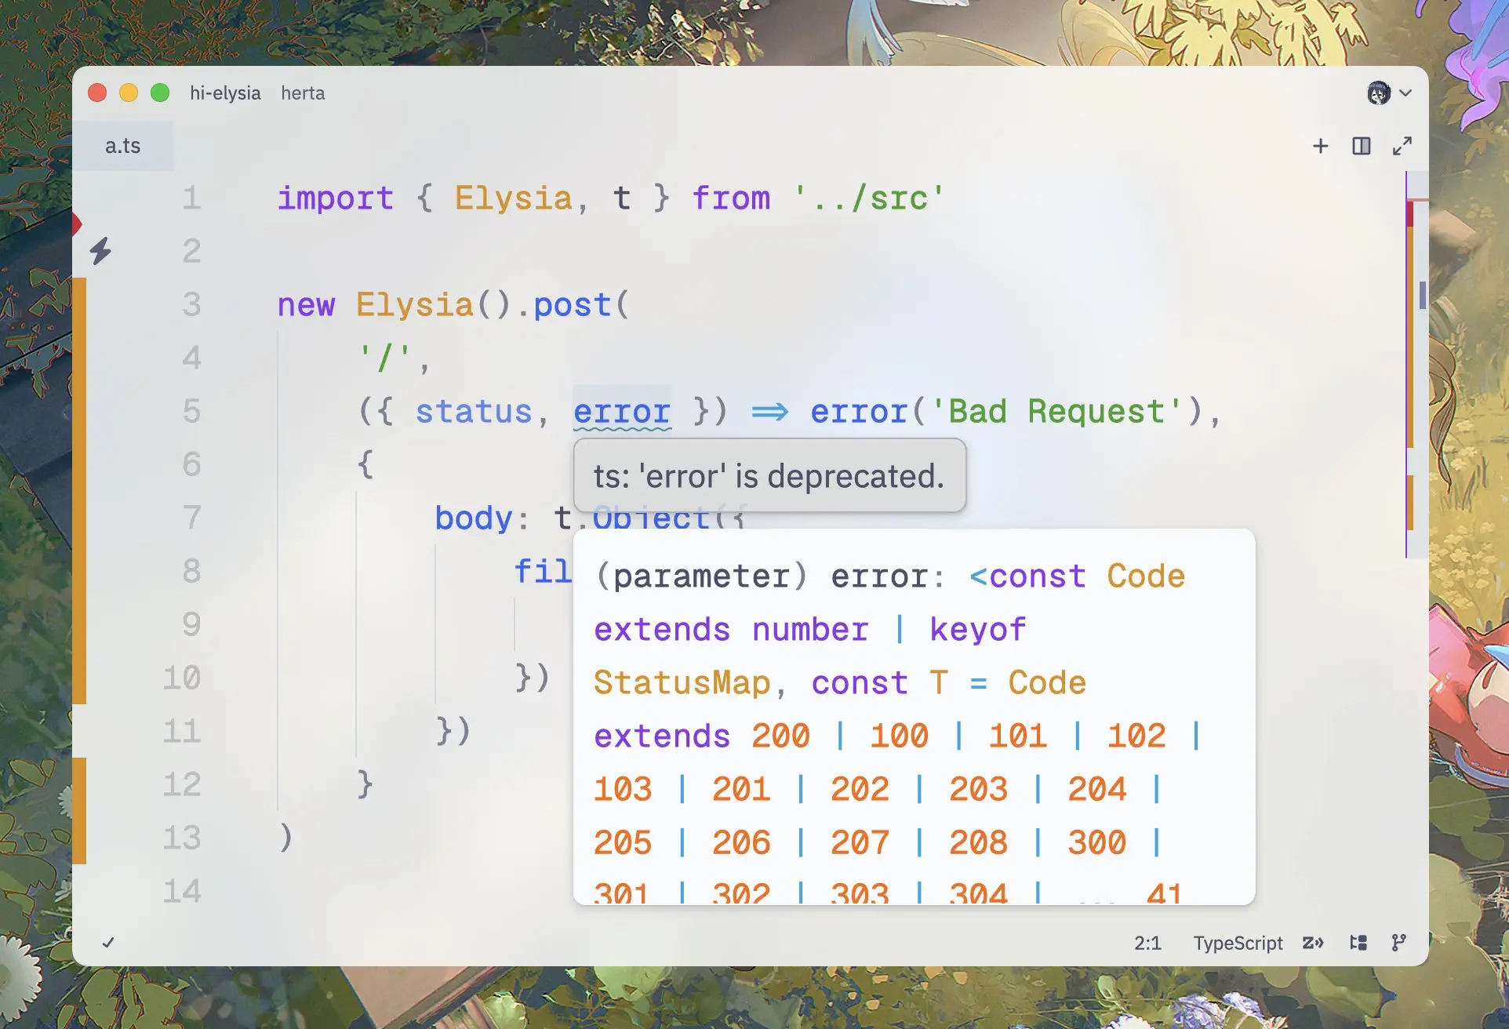
Task: Expand the chevron next to the user avatar
Action: click(1405, 93)
